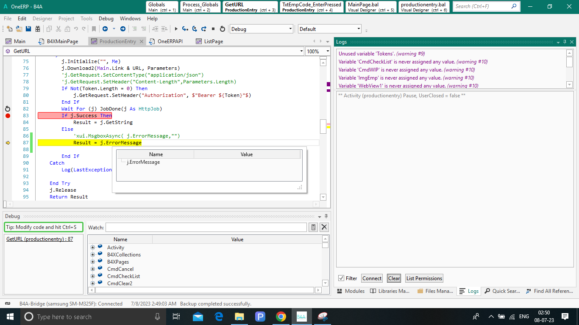Image resolution: width=579 pixels, height=325 pixels.
Task: Click the Cut scissors icon
Action: (x=58, y=29)
